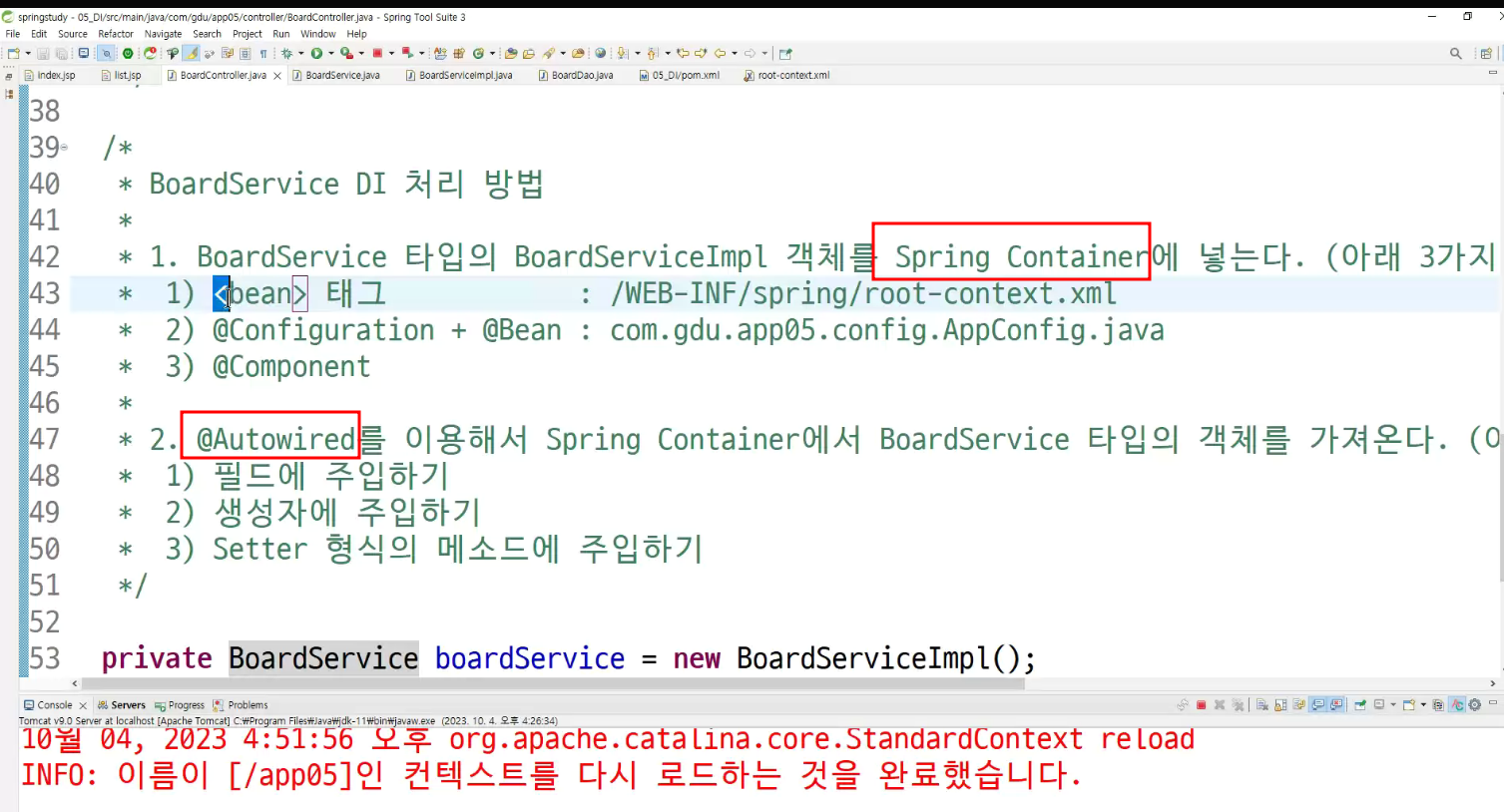Click the Debug bug icon

click(x=286, y=53)
